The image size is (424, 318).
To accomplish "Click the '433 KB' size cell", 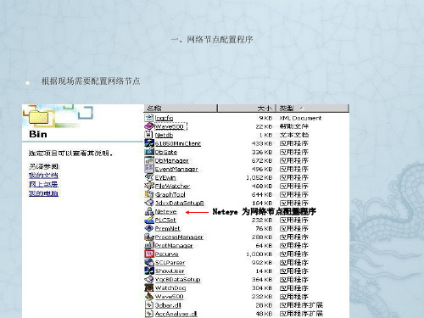I will pyautogui.click(x=262, y=143).
